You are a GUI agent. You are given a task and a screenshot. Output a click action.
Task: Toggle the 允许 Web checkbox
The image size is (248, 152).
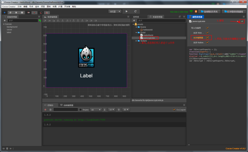pos(207,33)
